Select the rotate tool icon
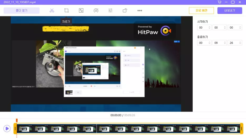This screenshot has height=138, width=246. click(125, 10)
